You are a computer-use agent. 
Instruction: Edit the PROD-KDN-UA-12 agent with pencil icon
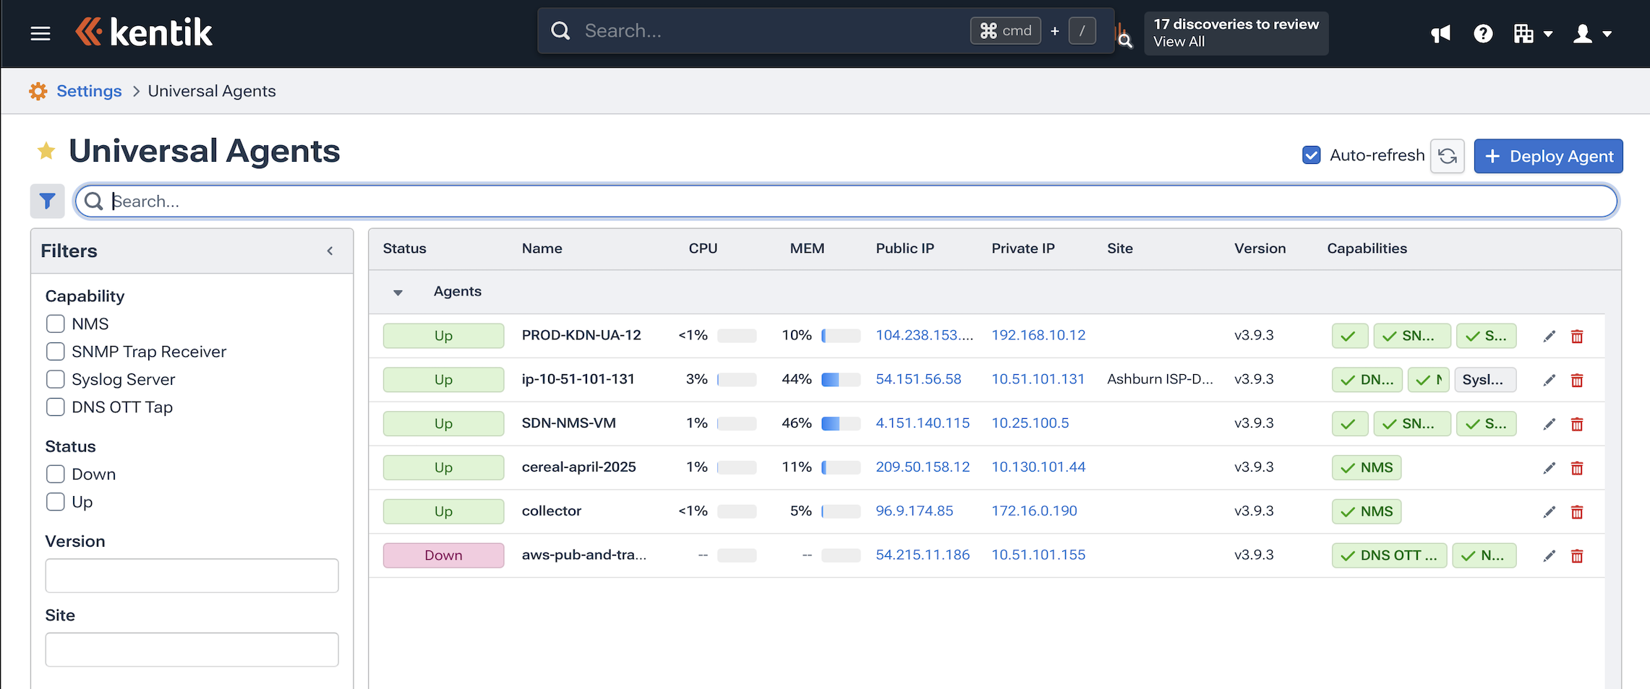tap(1549, 335)
